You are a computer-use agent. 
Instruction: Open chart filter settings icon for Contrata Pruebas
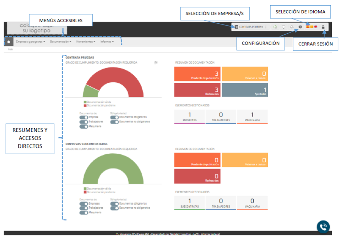156,63
